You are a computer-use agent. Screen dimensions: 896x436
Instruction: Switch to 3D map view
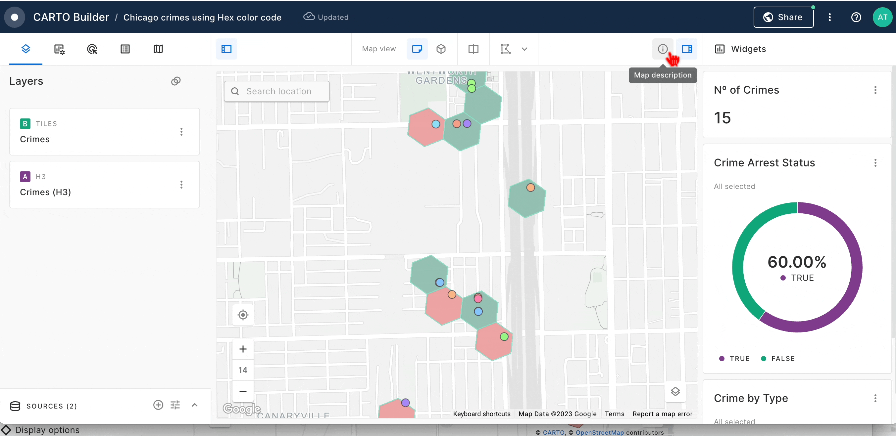(x=441, y=49)
